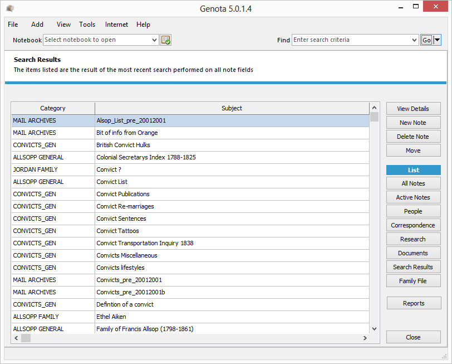Click the horizontal scrollbar right arrow
452x364 pixels.
tap(365, 338)
